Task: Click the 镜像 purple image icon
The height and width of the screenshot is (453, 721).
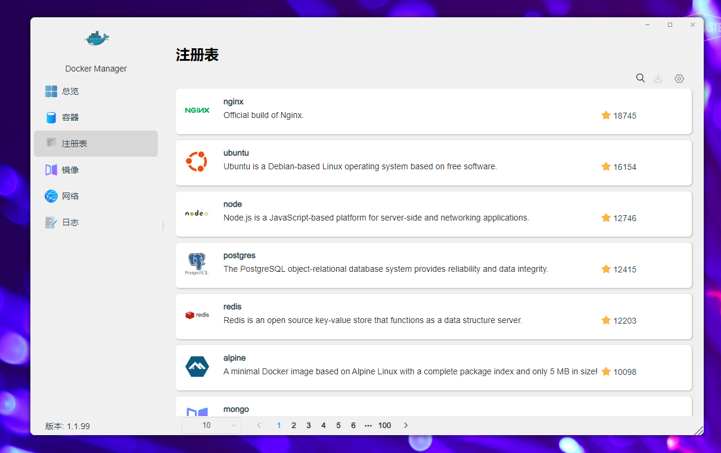Action: tap(51, 170)
